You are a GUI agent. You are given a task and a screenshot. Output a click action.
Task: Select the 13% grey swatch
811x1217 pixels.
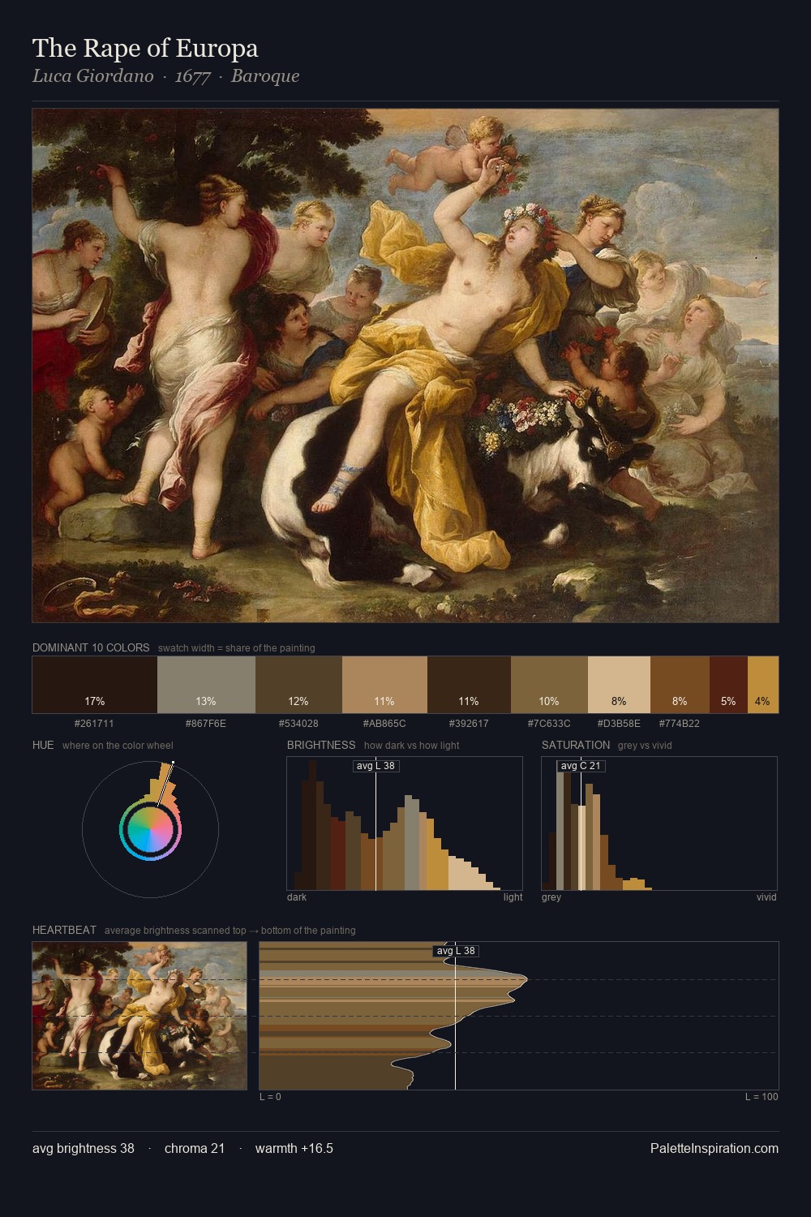click(206, 685)
